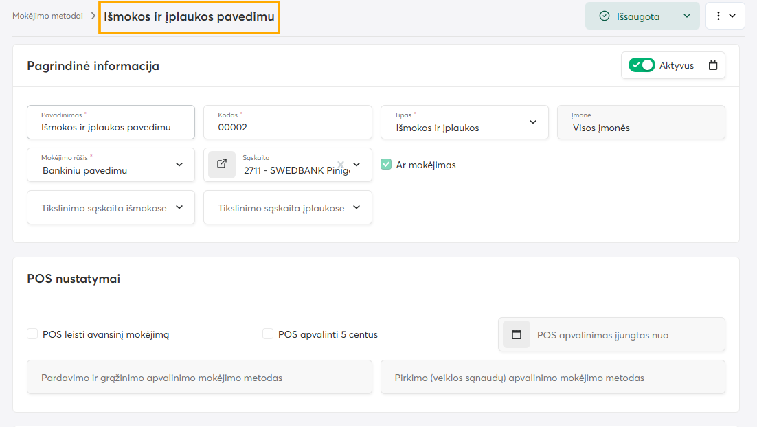Click the Kodas input field
The height and width of the screenshot is (427, 757).
pyautogui.click(x=287, y=127)
